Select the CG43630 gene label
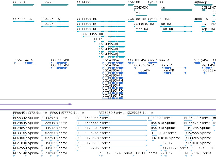Viewport: 216px width, 157px height. tap(141, 7)
